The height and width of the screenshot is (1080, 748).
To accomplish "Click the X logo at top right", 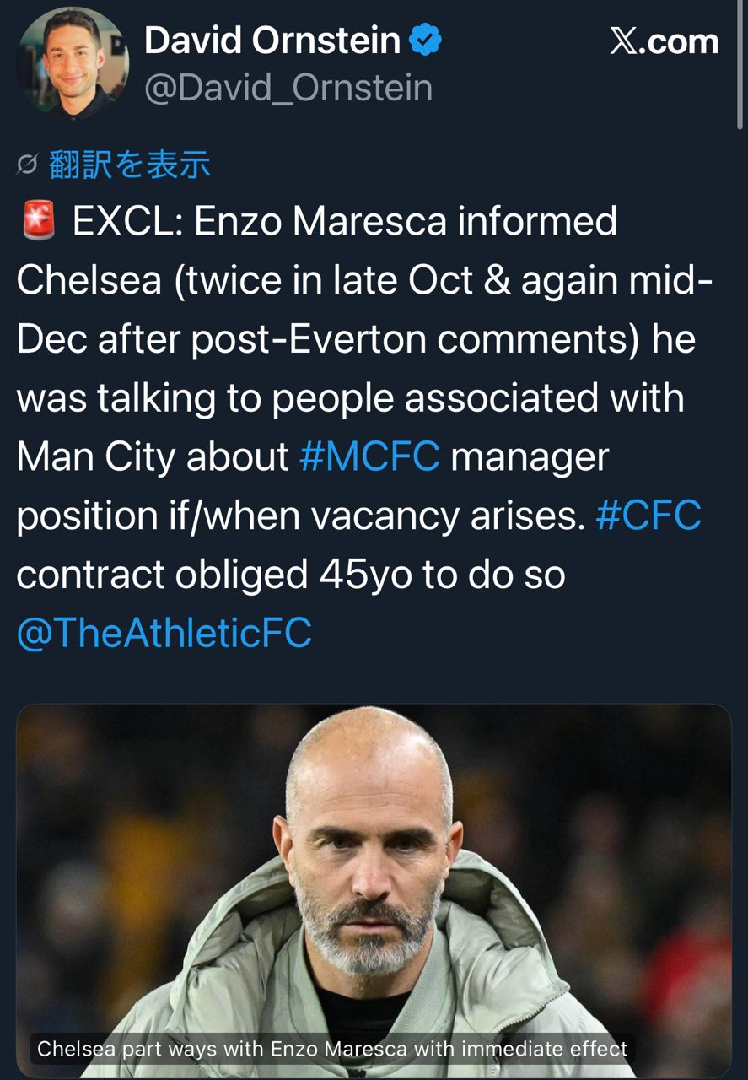I will tap(624, 41).
